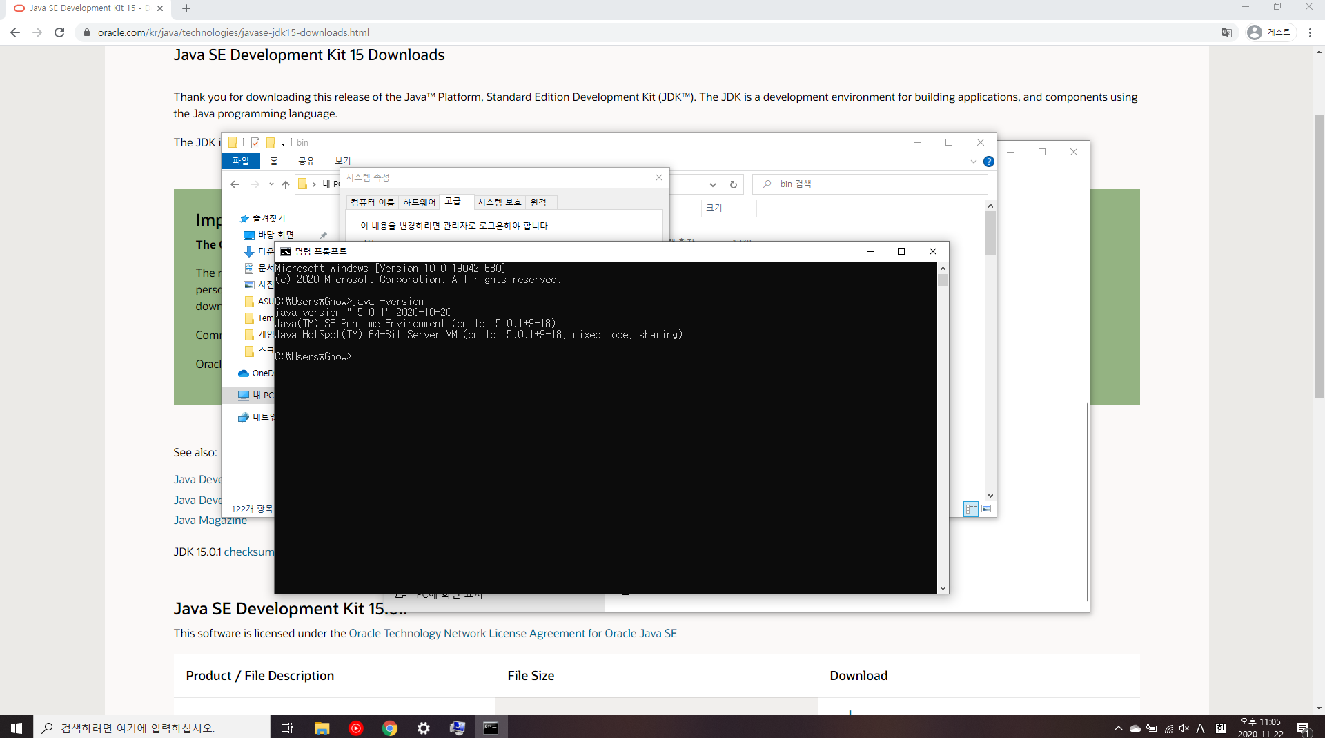The width and height of the screenshot is (1325, 738).
Task: Select the network item in navigation pane
Action: [x=256, y=417]
